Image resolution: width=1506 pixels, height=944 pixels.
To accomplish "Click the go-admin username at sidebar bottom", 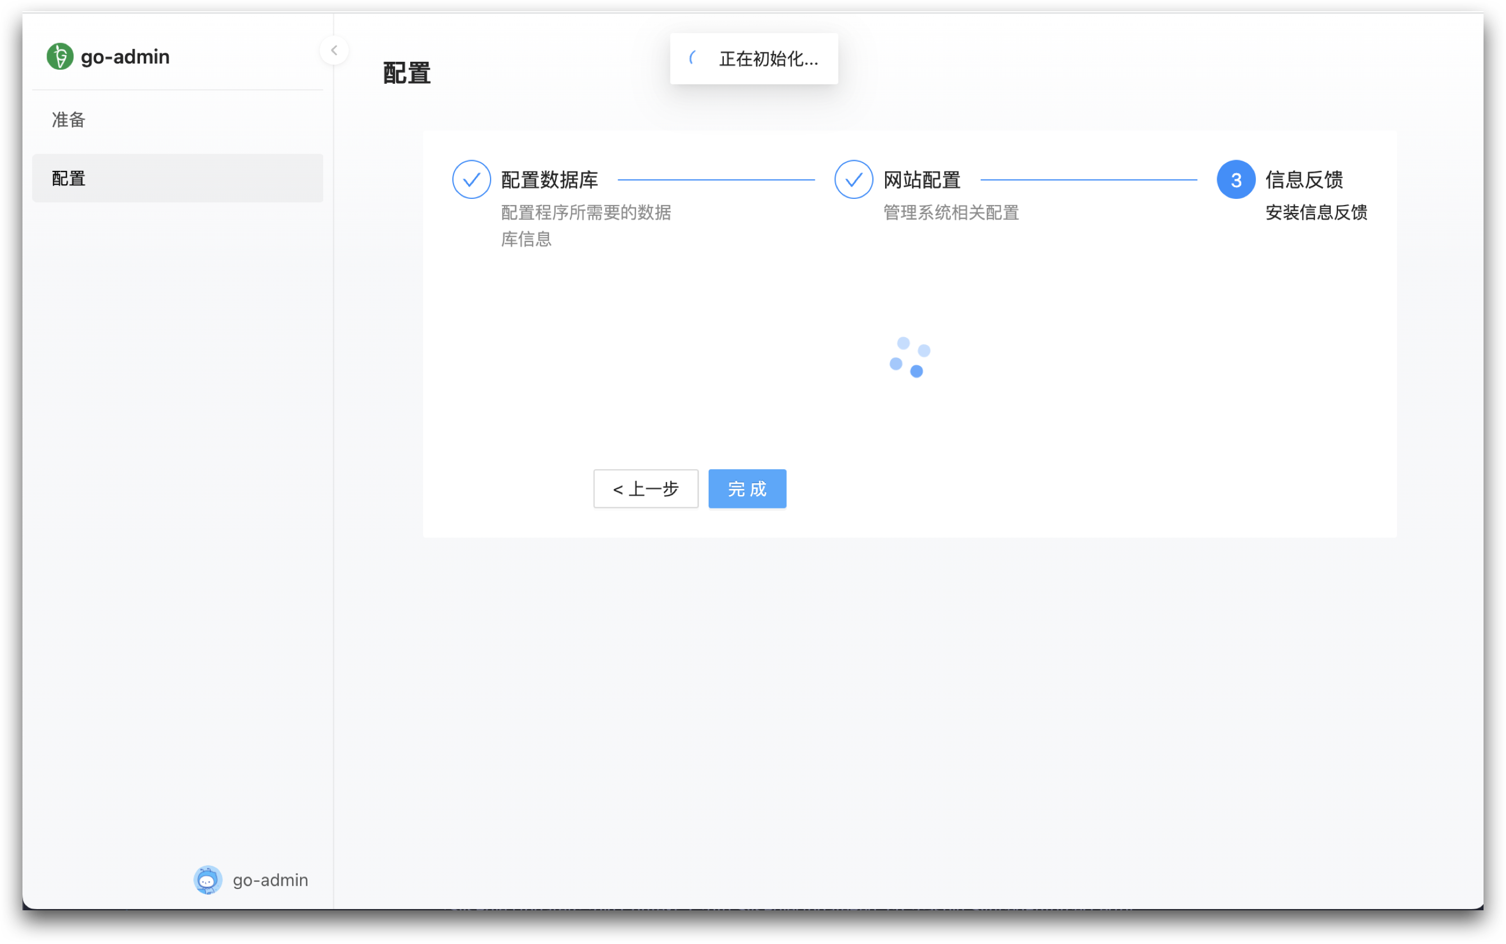I will pos(270,881).
